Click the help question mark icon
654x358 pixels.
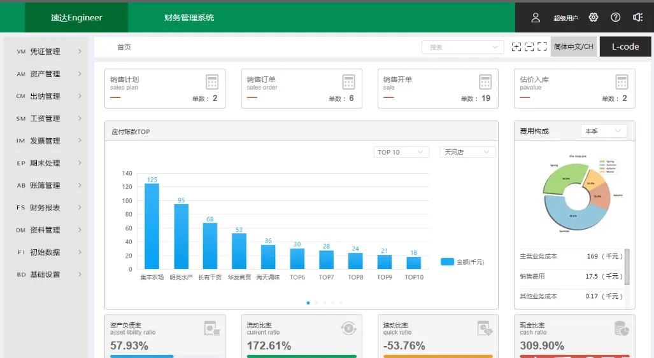point(615,18)
